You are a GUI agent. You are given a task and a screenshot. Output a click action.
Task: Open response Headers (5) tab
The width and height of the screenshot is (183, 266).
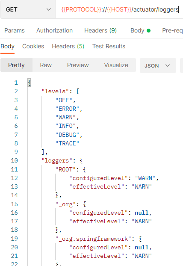(68, 46)
